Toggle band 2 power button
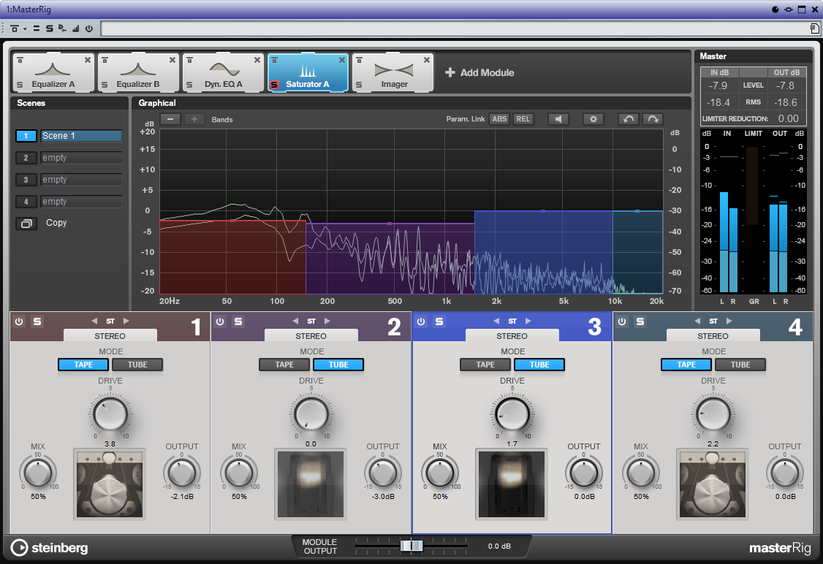The image size is (823, 564). coord(220,321)
